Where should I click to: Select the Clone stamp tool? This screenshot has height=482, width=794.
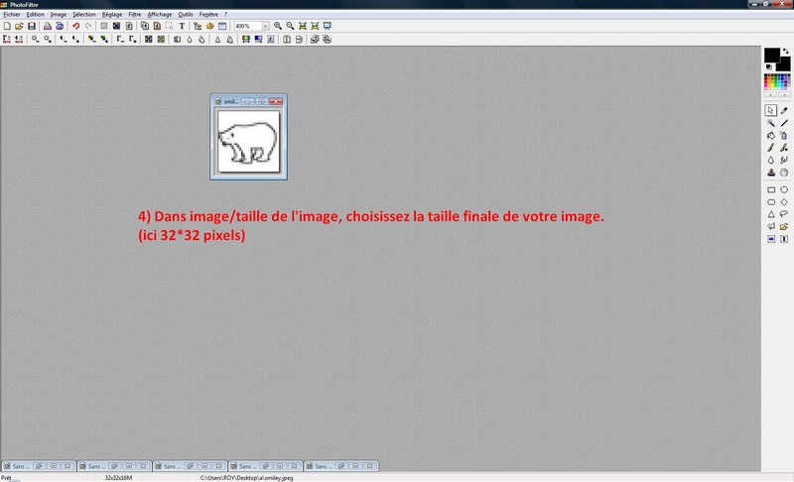[771, 173]
